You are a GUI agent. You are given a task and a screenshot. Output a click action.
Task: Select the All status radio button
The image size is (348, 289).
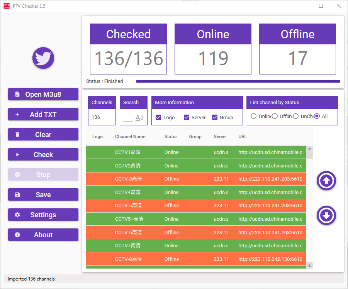[317, 116]
